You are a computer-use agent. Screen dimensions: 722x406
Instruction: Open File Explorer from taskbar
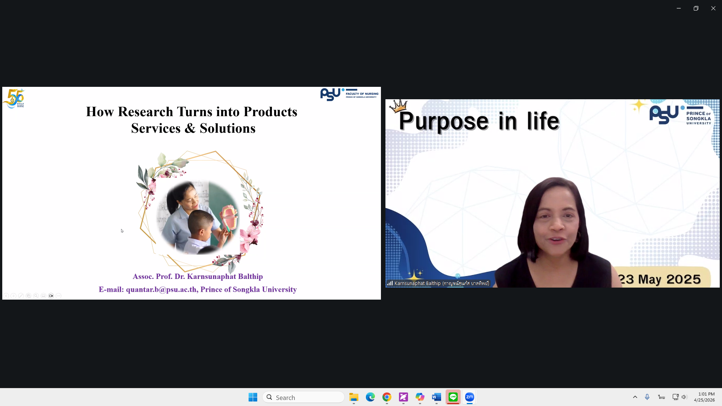click(354, 397)
